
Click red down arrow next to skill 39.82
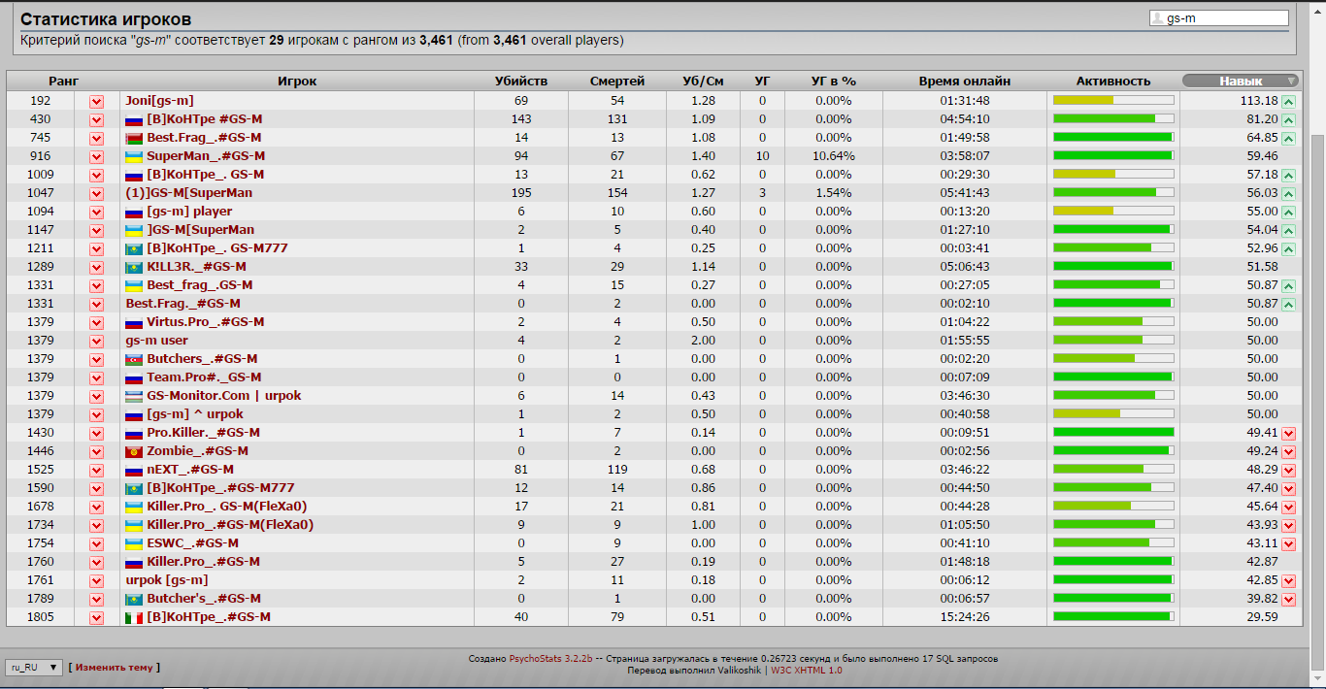click(x=1288, y=599)
